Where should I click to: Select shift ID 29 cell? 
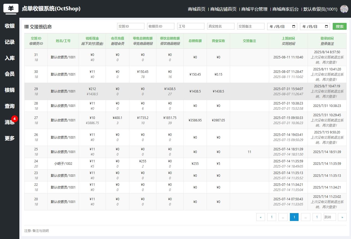point(36,91)
